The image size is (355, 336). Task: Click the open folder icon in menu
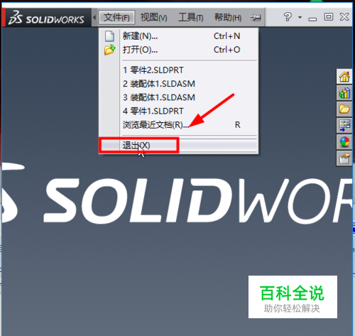pos(110,50)
